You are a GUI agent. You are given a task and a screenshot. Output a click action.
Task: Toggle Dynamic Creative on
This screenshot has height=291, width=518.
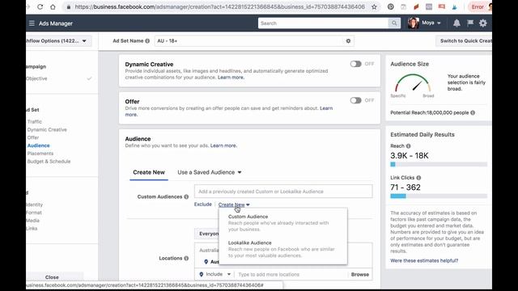click(x=356, y=64)
